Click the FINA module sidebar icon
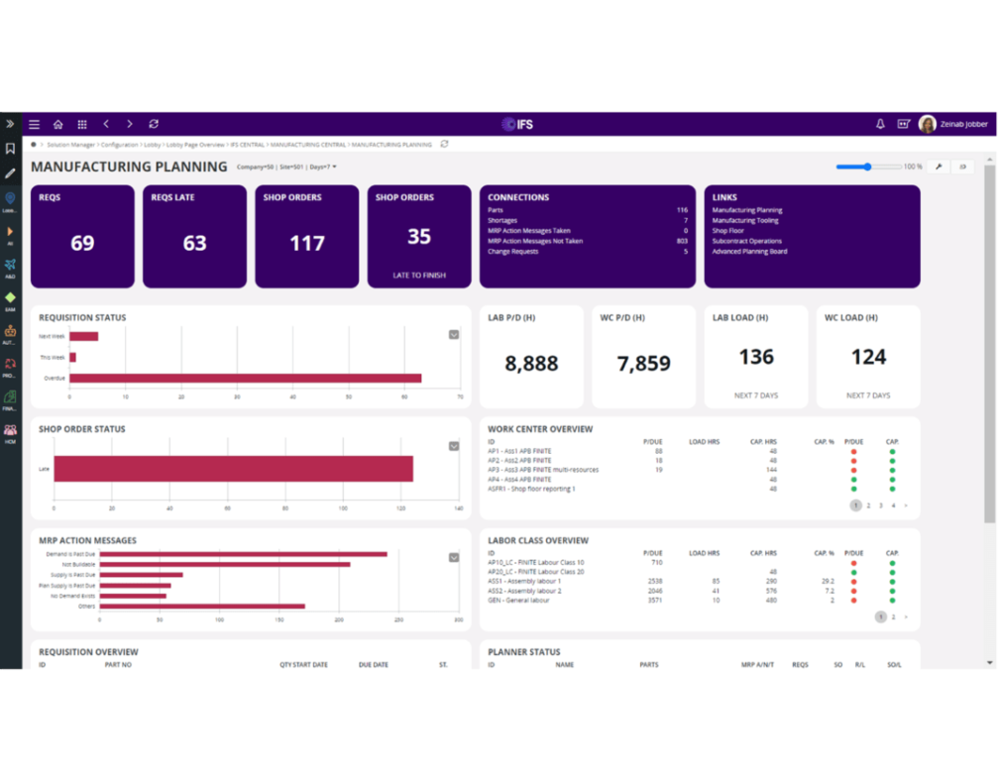The width and height of the screenshot is (999, 782). 11,398
